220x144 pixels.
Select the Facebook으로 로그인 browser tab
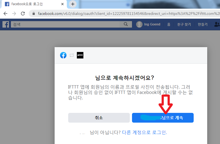point(34,4)
